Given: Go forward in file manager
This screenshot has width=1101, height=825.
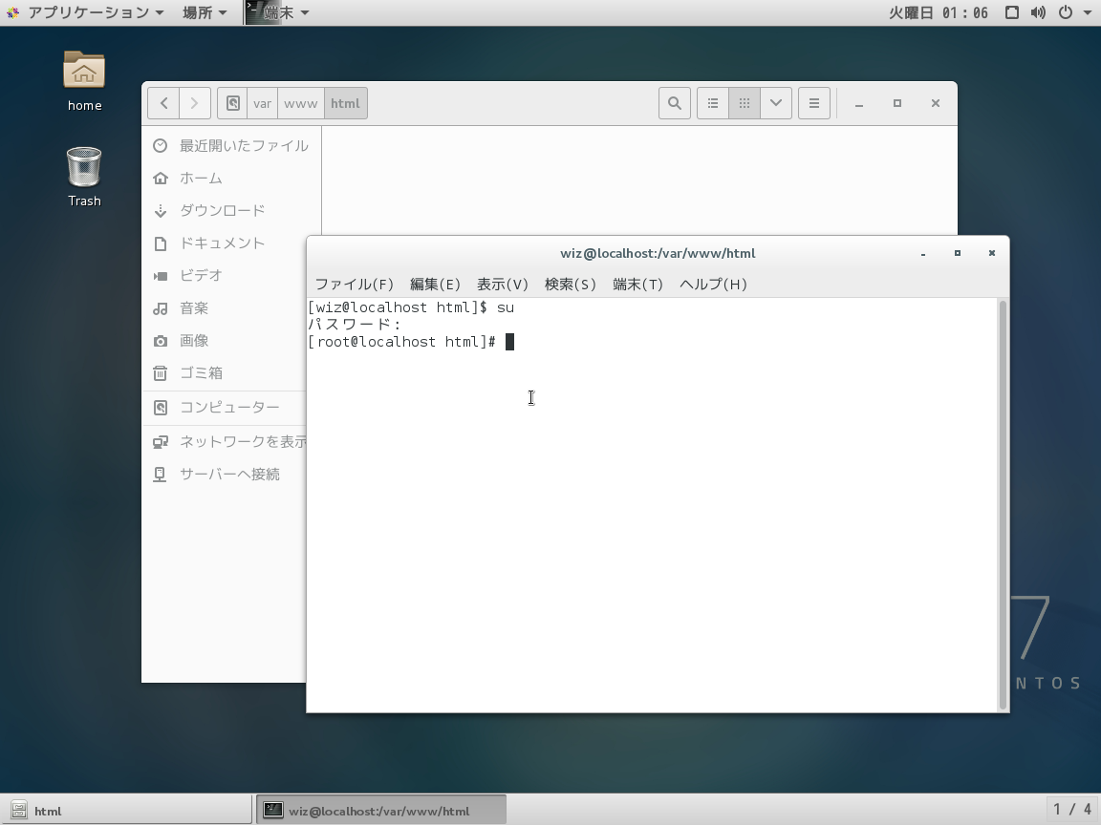Looking at the screenshot, I should click(x=195, y=103).
